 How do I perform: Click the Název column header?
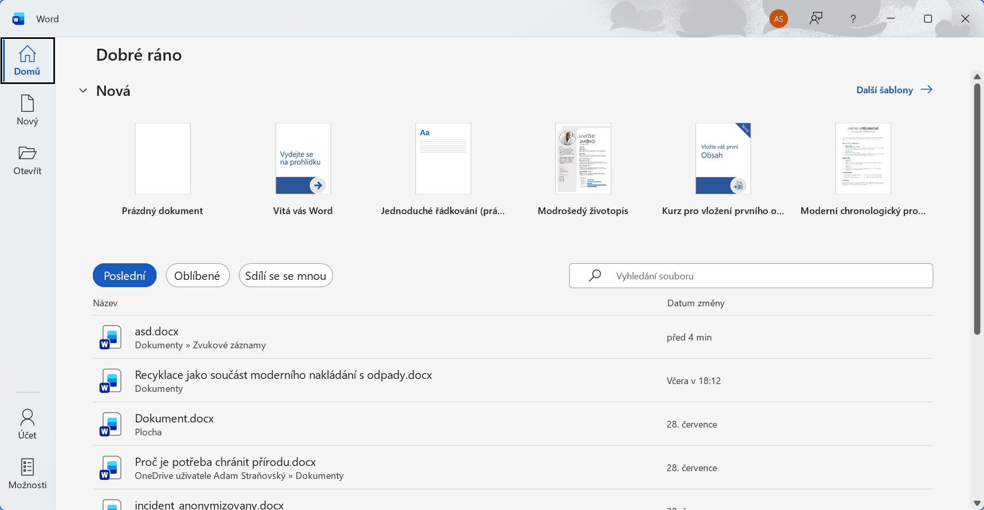105,303
